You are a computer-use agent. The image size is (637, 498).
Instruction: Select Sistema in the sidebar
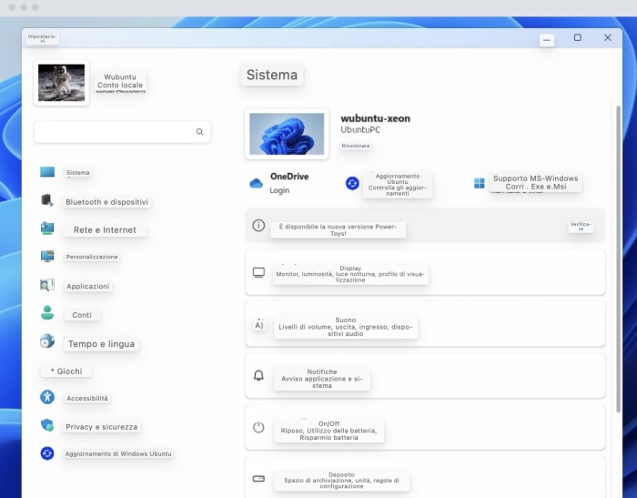(78, 172)
